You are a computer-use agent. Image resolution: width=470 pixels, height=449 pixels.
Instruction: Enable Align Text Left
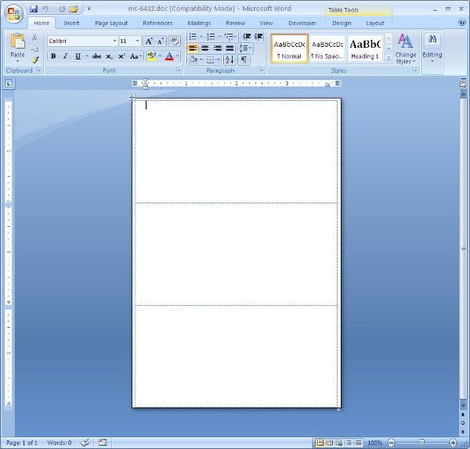coord(193,48)
